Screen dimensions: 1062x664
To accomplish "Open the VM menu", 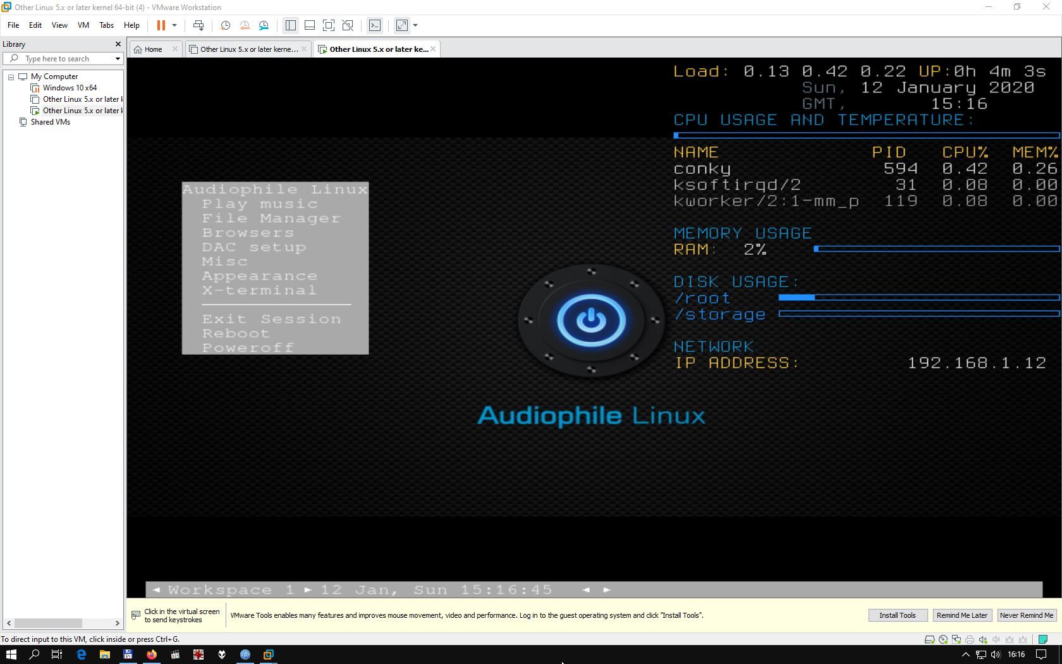I will 83,25.
